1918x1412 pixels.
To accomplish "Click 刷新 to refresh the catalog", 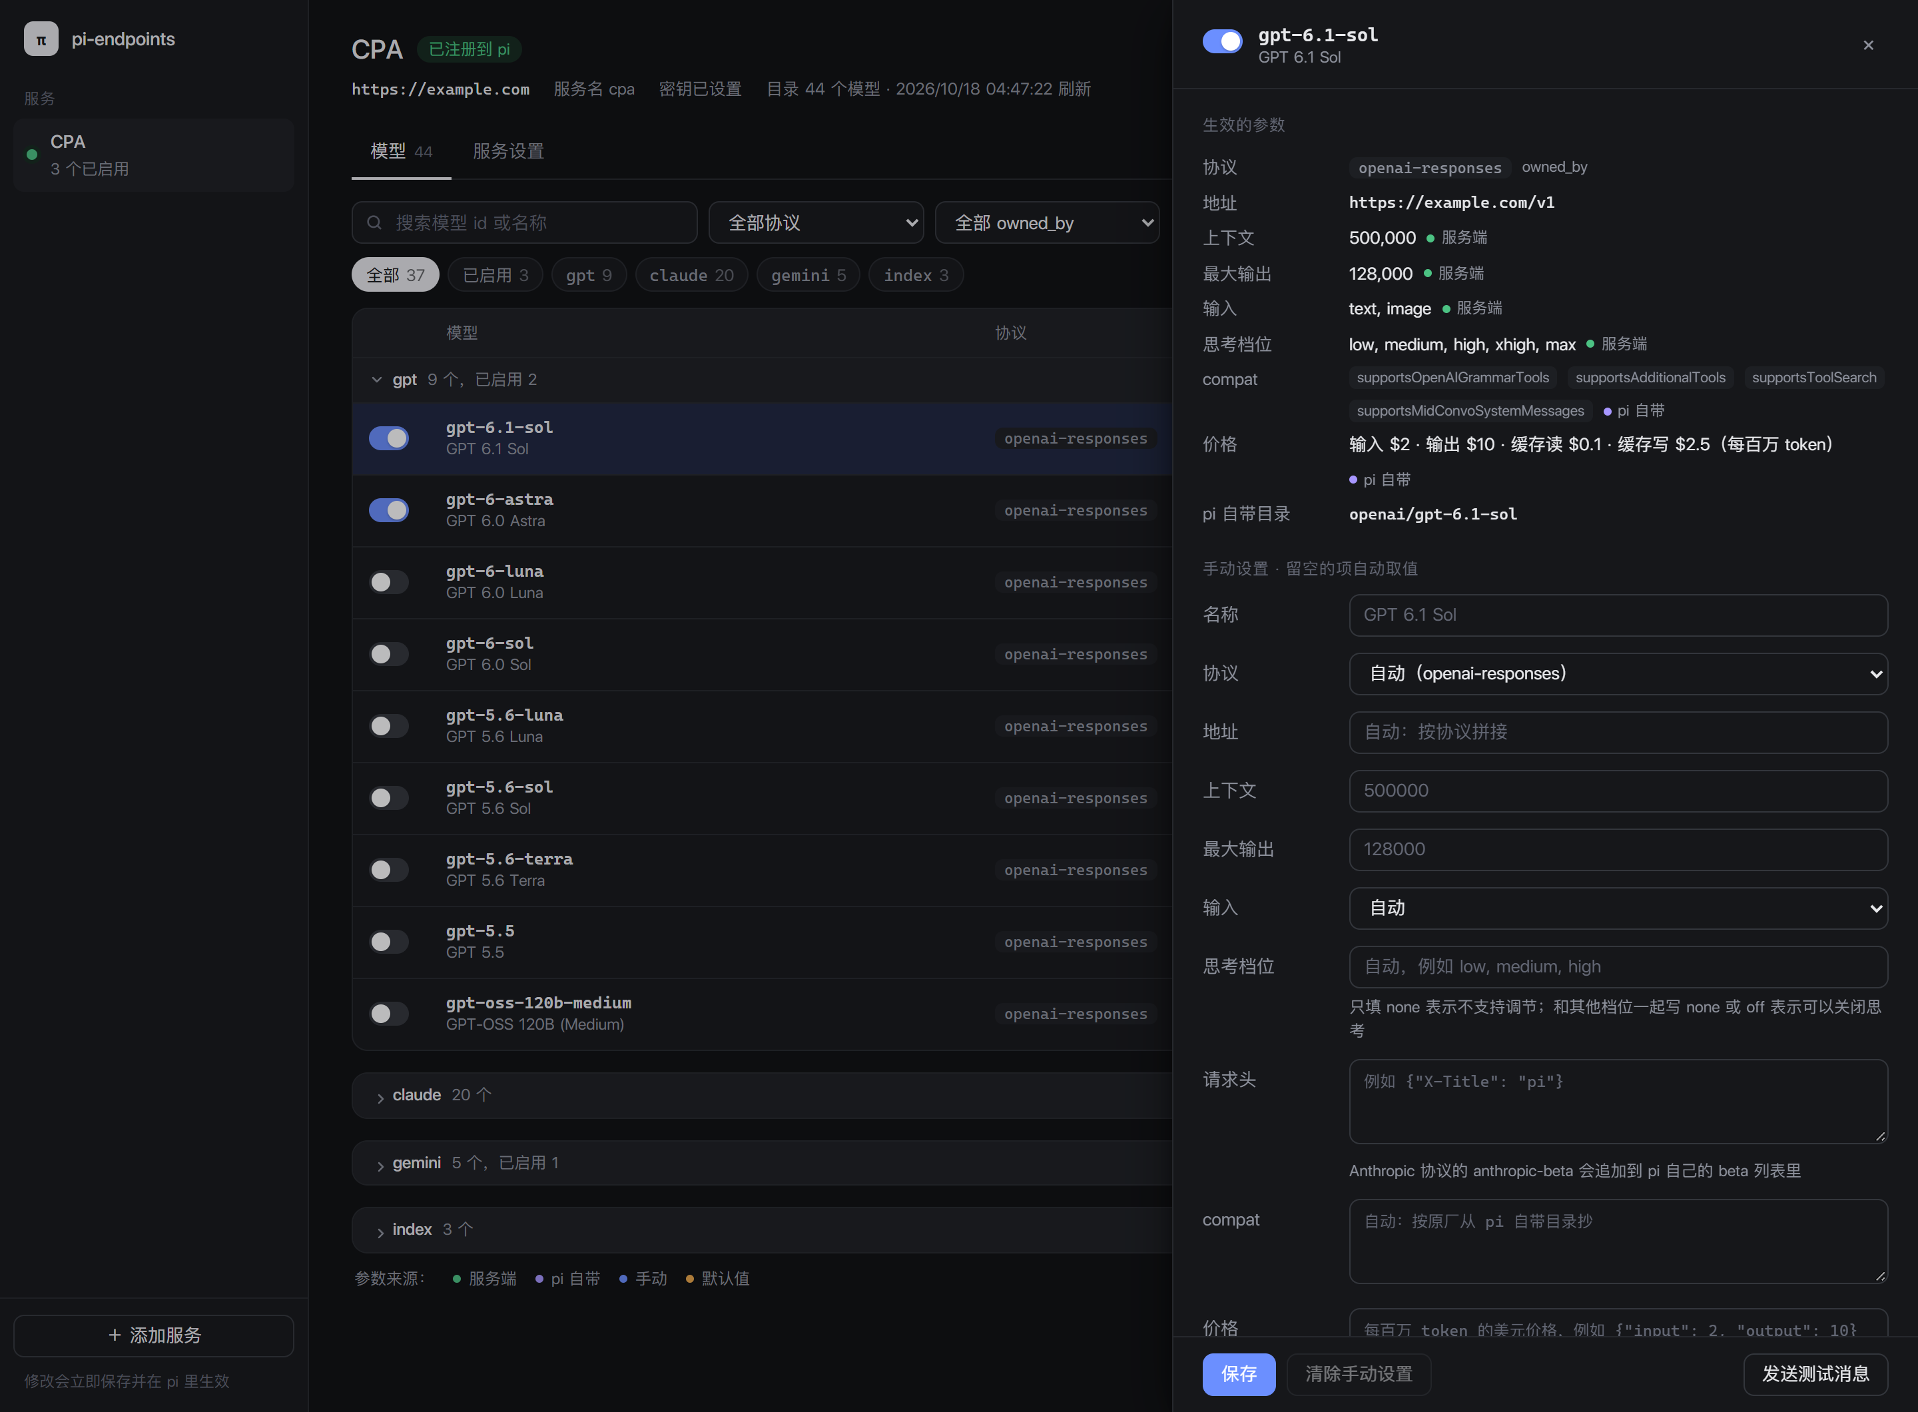I will click(1074, 89).
